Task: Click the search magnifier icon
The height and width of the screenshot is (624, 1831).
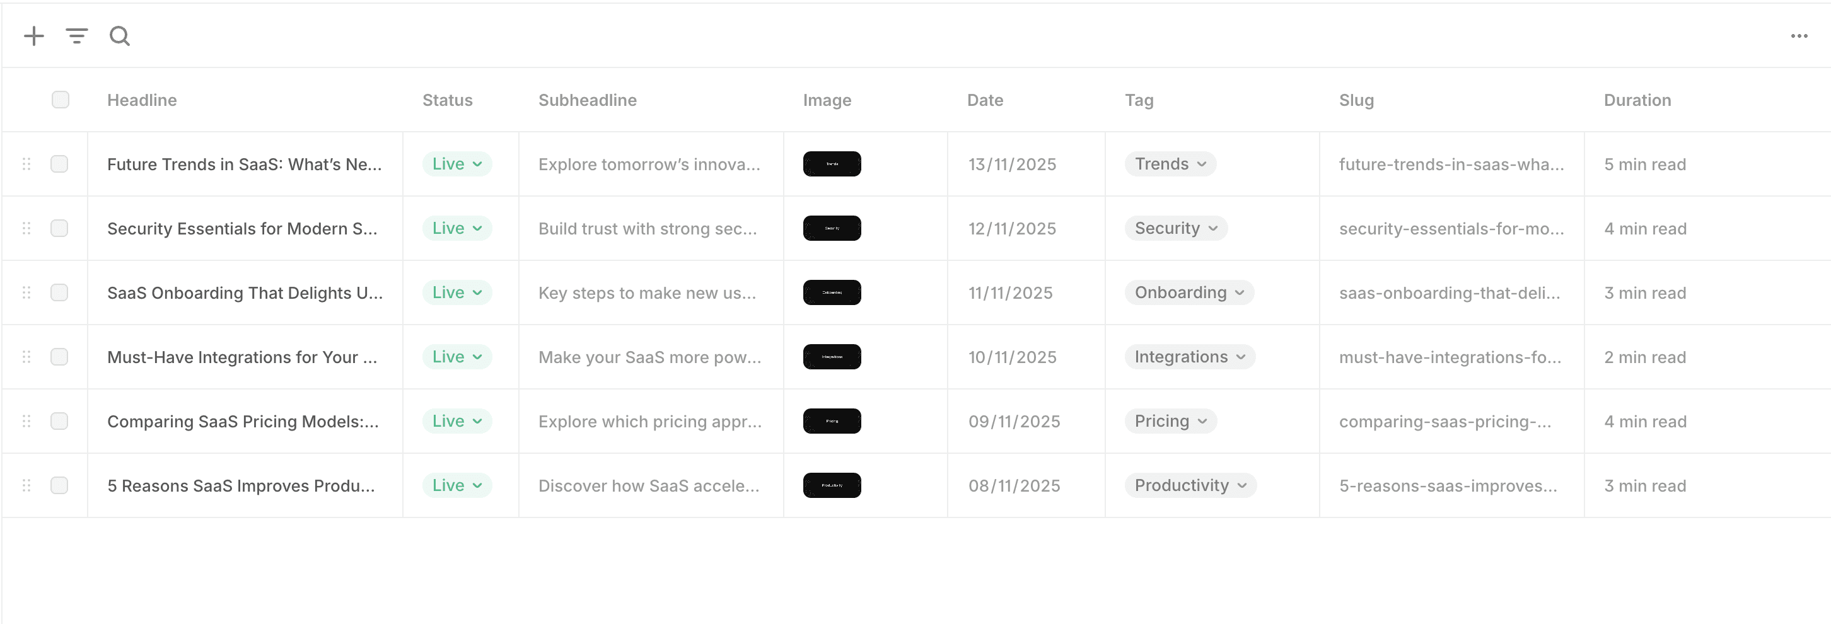Action: 119,35
